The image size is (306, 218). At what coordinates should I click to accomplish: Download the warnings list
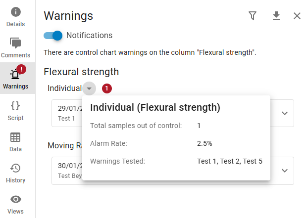coord(276,16)
